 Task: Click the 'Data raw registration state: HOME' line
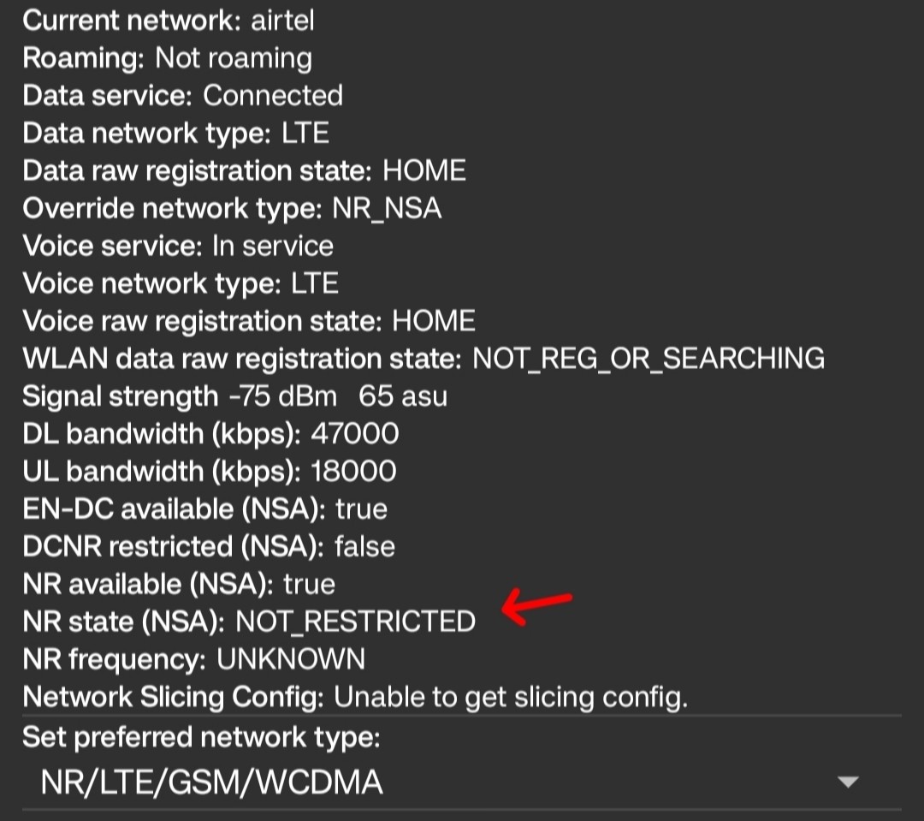click(244, 170)
